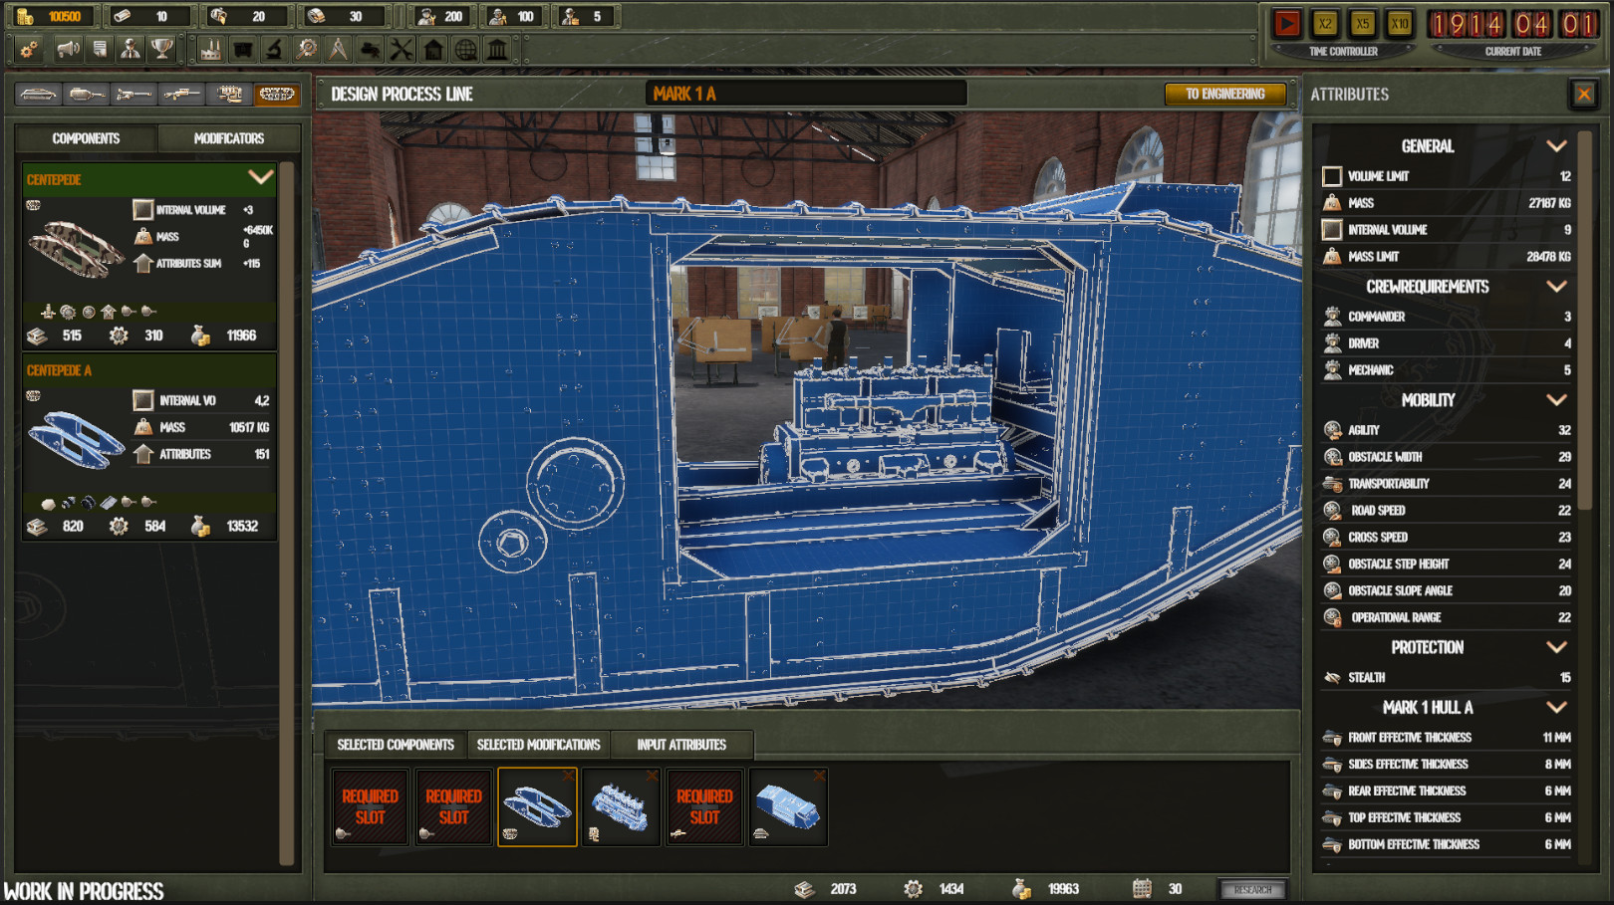The image size is (1614, 905).
Task: Collapse the Mobility attributes section
Action: (1555, 400)
